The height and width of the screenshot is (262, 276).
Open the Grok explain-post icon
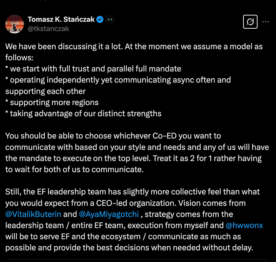(250, 22)
